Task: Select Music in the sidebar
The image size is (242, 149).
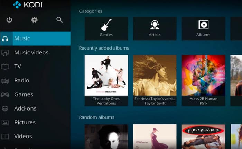Action: (x=35, y=38)
